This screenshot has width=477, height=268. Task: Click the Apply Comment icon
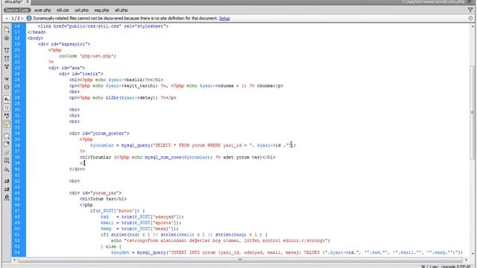[7, 136]
